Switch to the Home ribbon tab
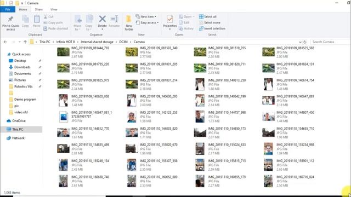 (x=23, y=9)
